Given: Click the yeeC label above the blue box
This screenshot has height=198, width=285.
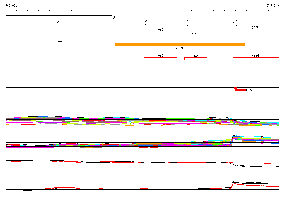Looking at the screenshot, I should 60,42.
